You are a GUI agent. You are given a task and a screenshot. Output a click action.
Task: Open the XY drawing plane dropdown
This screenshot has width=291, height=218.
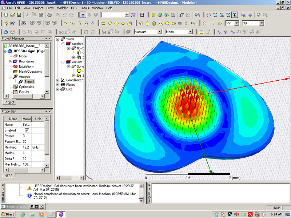point(236,23)
